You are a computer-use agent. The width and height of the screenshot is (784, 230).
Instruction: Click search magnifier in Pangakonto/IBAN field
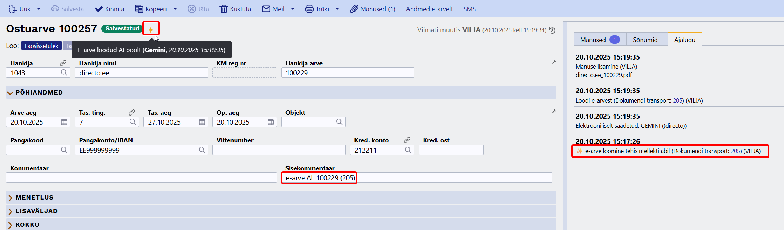(x=202, y=150)
